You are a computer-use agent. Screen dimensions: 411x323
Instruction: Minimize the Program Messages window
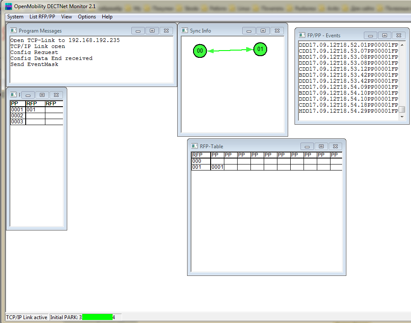click(x=138, y=31)
